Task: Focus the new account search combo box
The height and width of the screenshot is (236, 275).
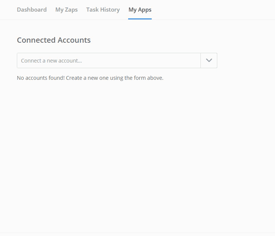Action: point(109,61)
